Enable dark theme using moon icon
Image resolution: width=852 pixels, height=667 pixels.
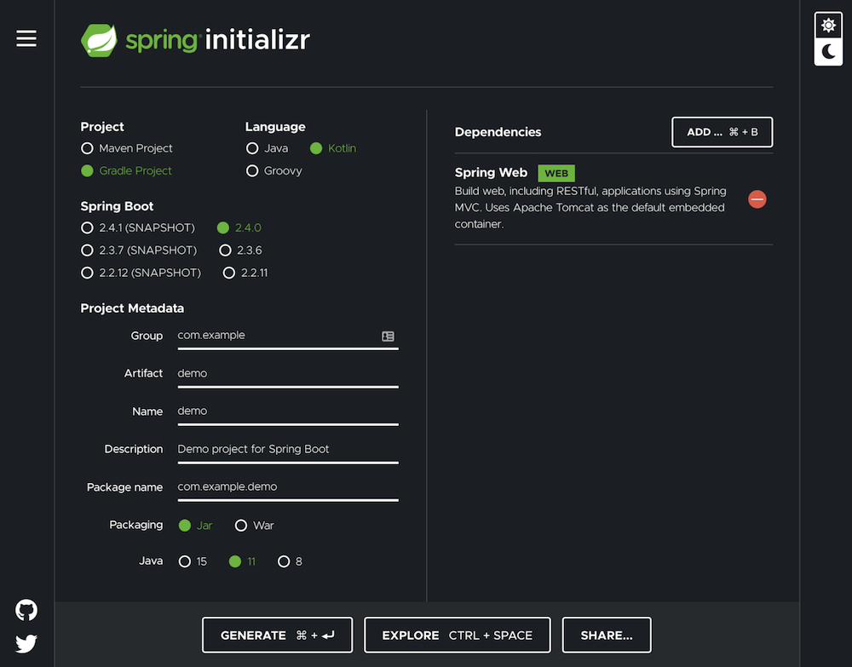[x=827, y=53]
